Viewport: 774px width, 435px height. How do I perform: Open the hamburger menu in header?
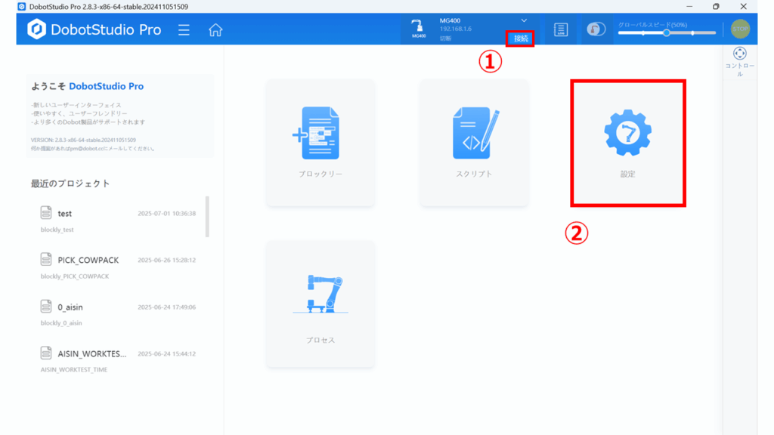184,30
